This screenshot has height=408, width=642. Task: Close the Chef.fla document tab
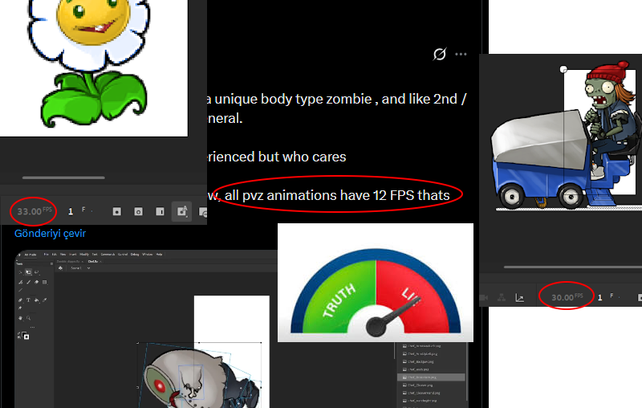pyautogui.click(x=101, y=261)
